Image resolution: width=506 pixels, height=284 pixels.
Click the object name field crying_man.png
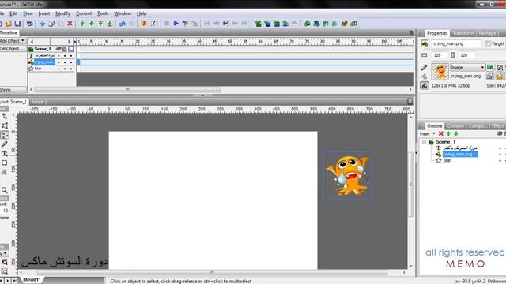coord(457,43)
